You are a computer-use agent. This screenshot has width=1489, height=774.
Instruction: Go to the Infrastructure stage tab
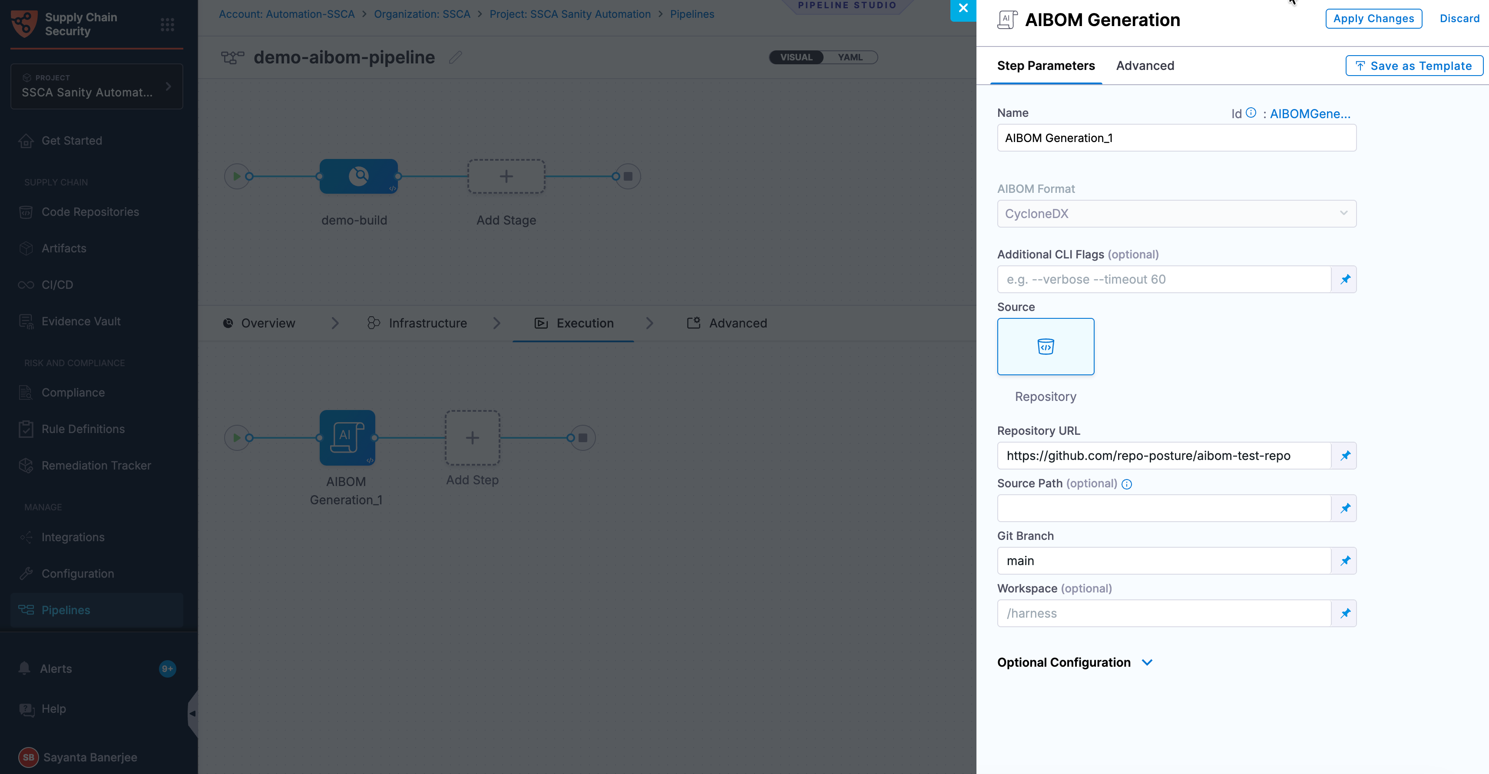pos(417,323)
